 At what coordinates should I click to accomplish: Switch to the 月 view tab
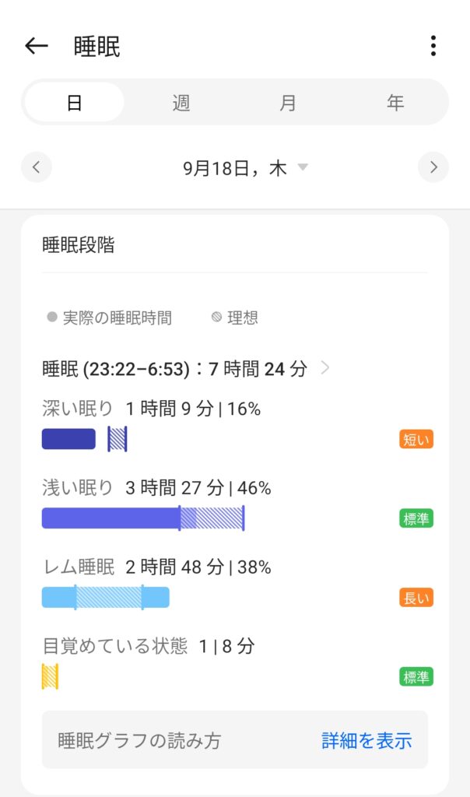288,103
